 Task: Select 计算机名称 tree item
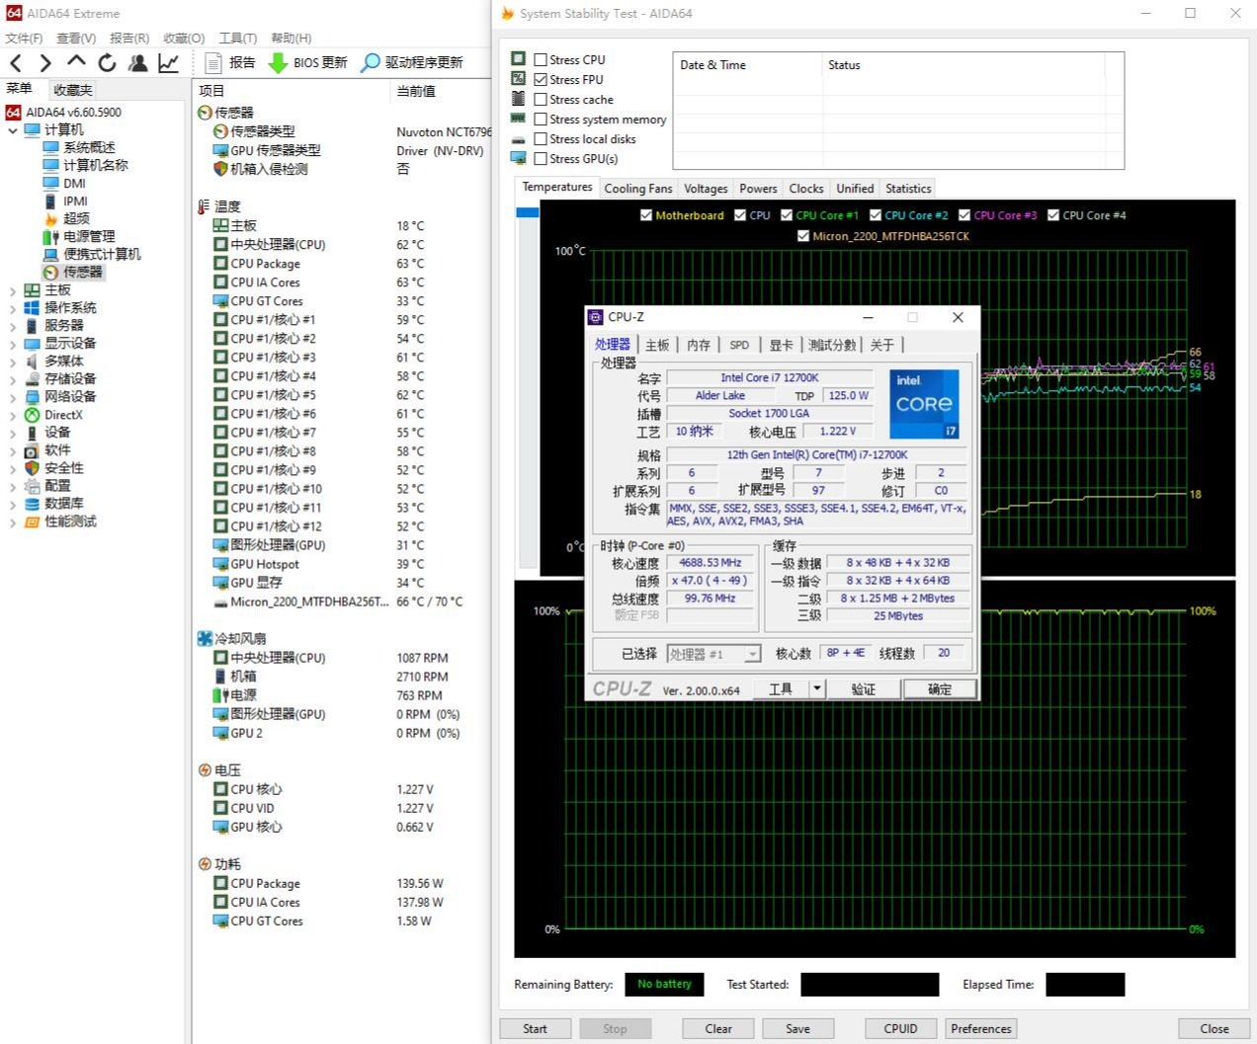point(96,165)
